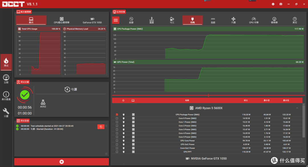
Task: Check the Core+SoC Power checkbox
Action: pyautogui.click(x=117, y=148)
